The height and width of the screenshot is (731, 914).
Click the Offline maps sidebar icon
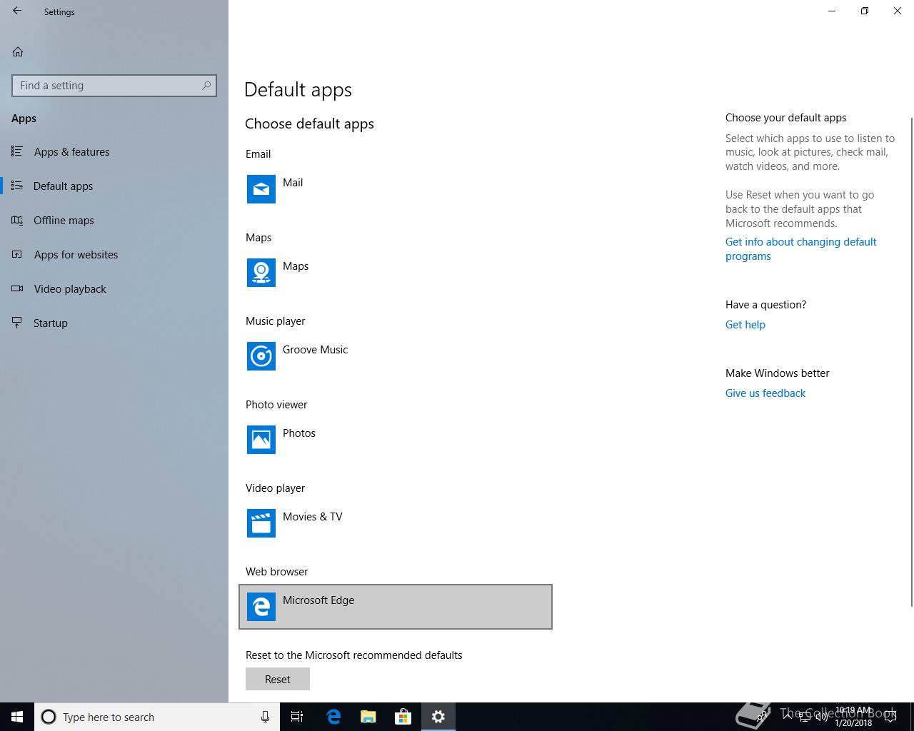click(x=17, y=220)
